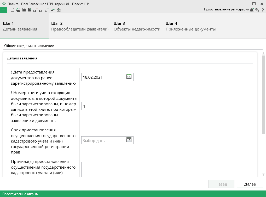This screenshot has width=266, height=197.
Task: Open the green hamburger main menu
Action: pyautogui.click(x=3, y=10)
